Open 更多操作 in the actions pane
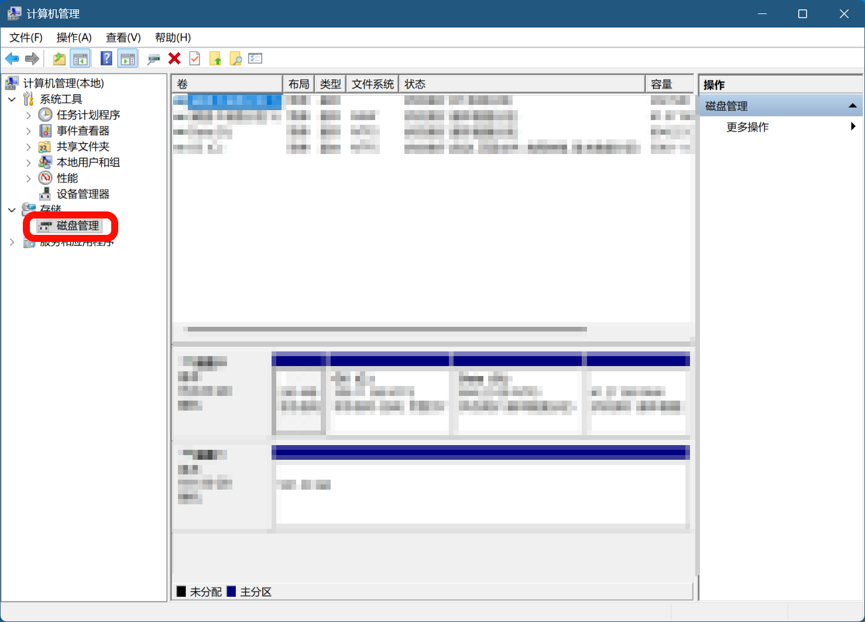Screen dimensions: 865x622 tap(747, 127)
